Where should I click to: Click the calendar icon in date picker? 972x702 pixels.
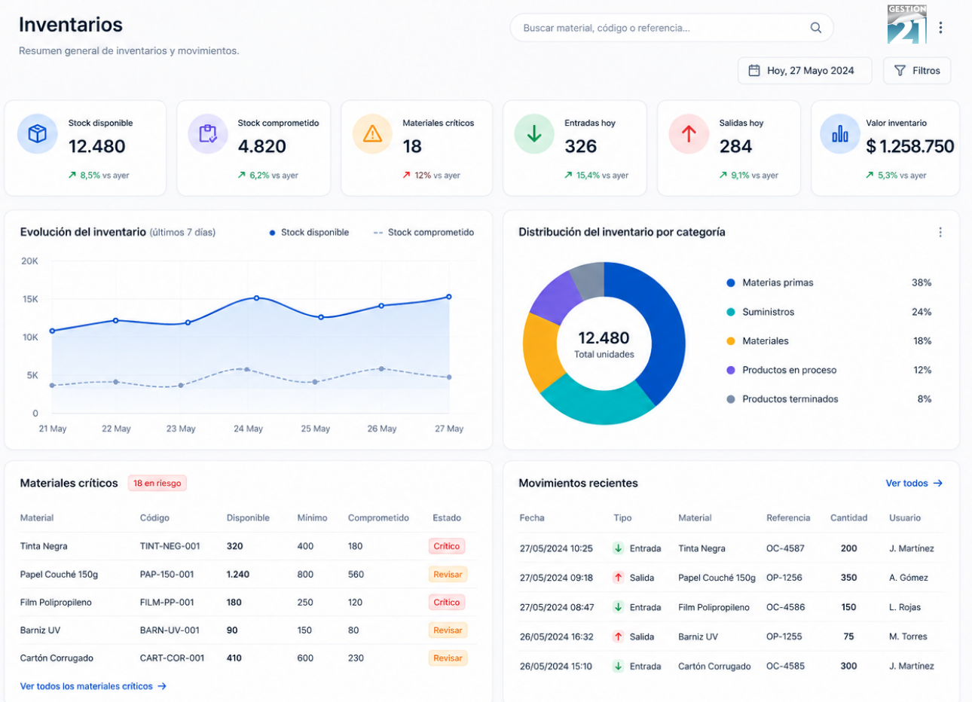[x=754, y=71]
